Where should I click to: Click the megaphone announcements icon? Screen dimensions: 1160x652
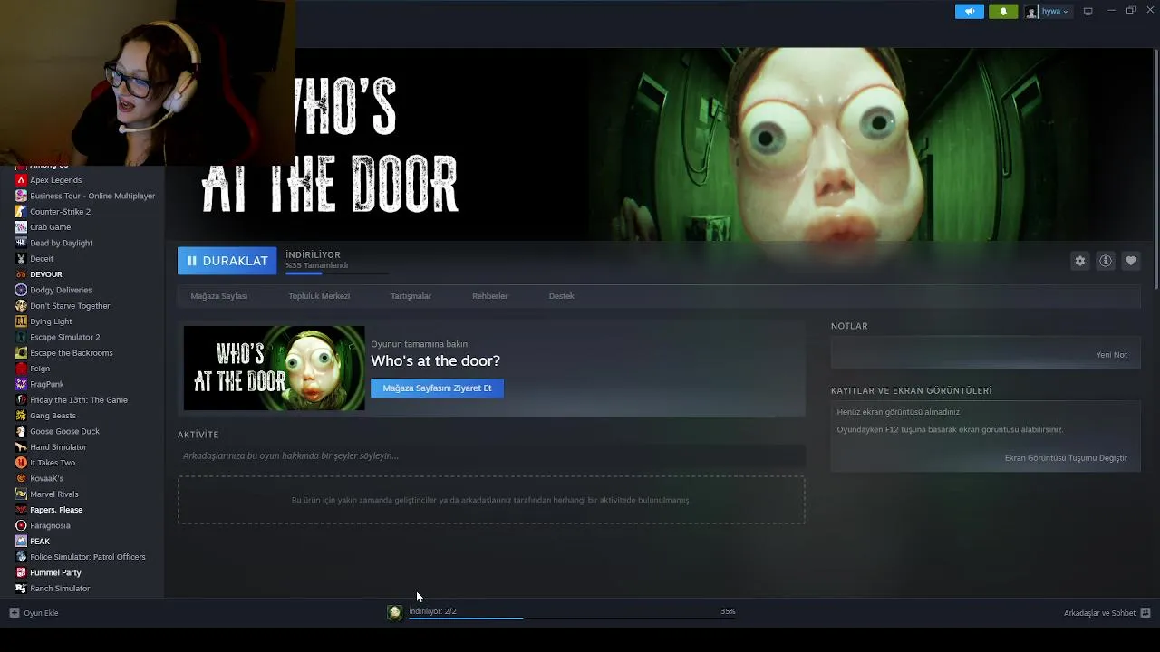point(970,11)
